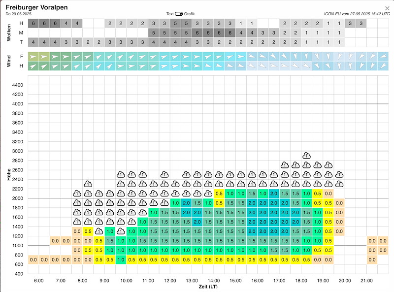Toggle the Text/Grafik view switch

tap(179, 14)
